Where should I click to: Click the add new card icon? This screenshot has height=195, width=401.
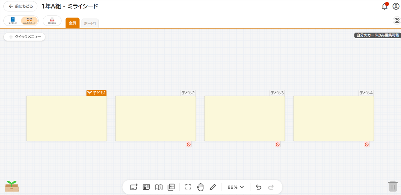click(134, 187)
